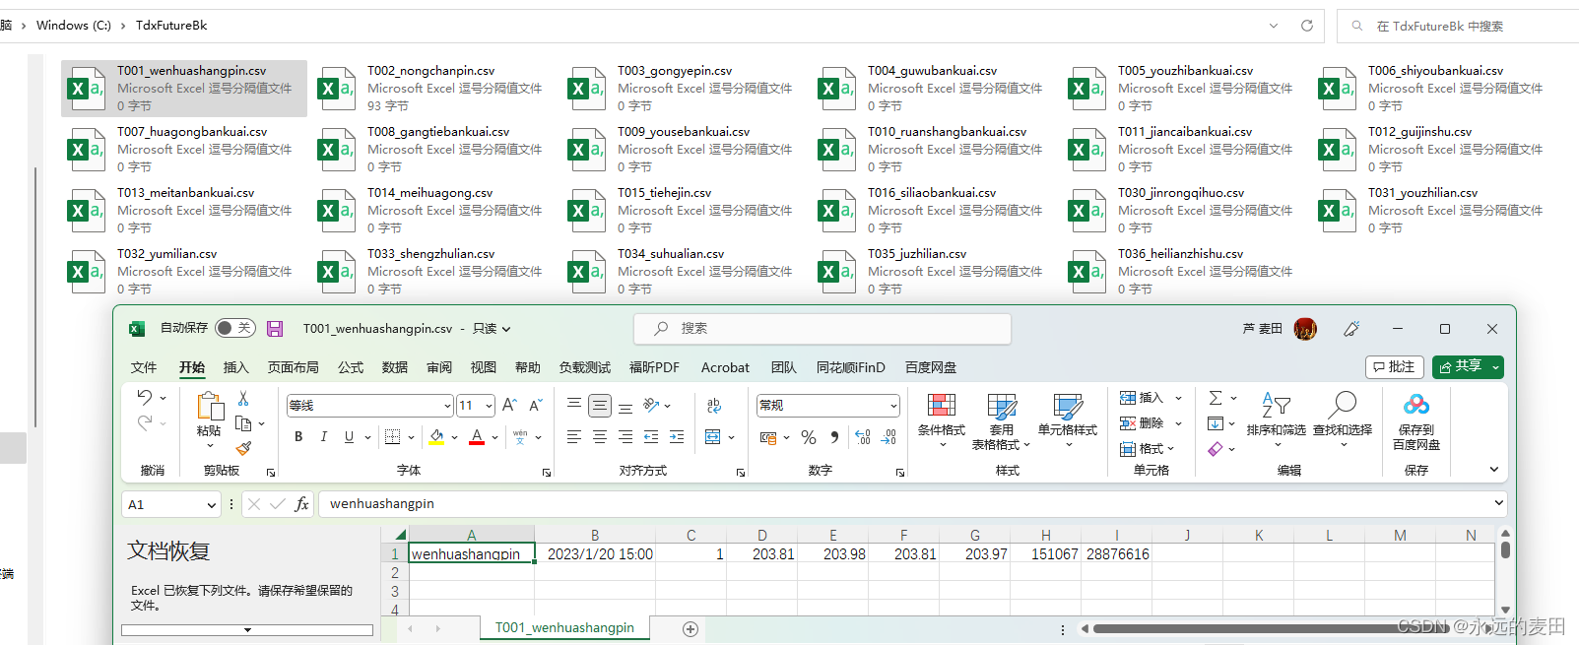Click the Insert Function fx icon
Image resolution: width=1579 pixels, height=645 pixels.
coord(301,504)
